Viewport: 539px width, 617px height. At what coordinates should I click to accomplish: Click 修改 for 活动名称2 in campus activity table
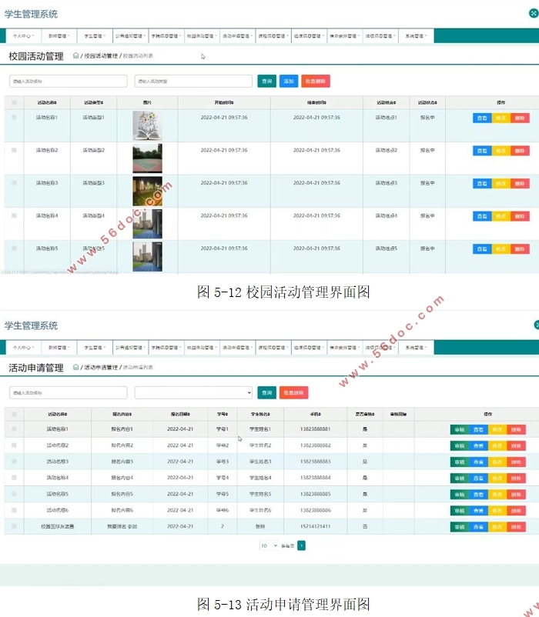point(500,151)
